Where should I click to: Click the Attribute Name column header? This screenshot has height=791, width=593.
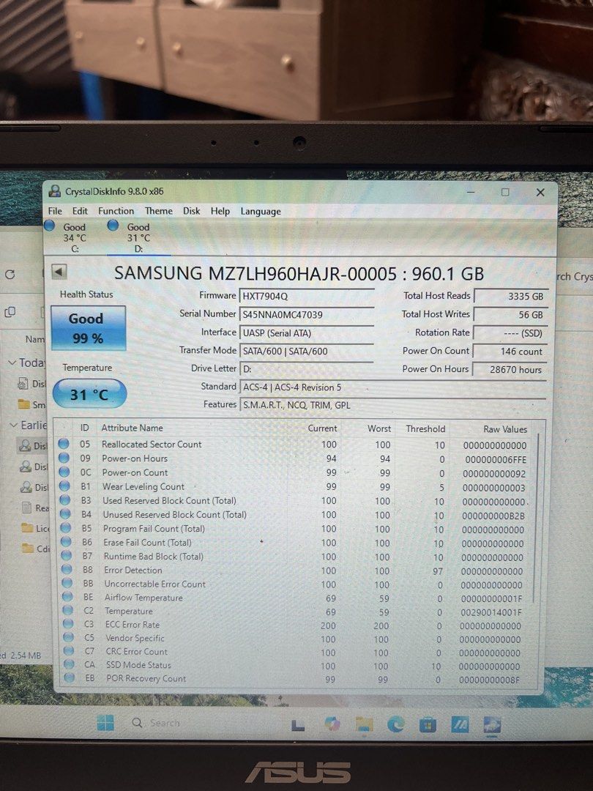coord(132,428)
